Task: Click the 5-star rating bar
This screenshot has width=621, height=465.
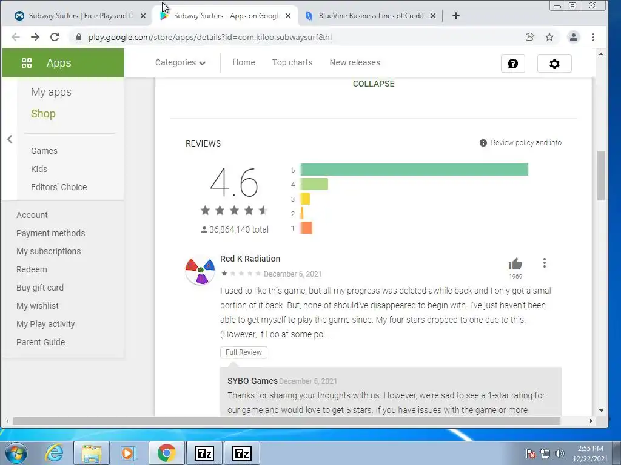Action: click(x=414, y=170)
